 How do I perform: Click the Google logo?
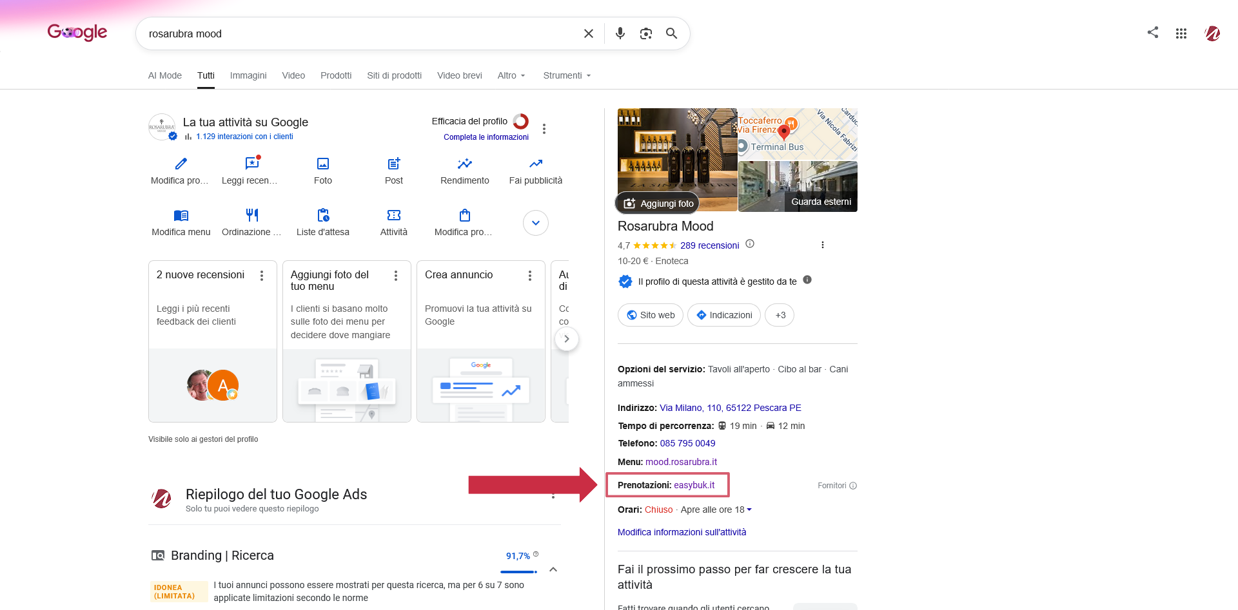coord(77,32)
